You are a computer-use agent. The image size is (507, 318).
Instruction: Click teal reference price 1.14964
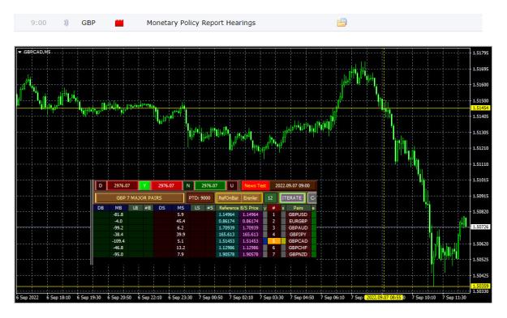click(x=227, y=214)
